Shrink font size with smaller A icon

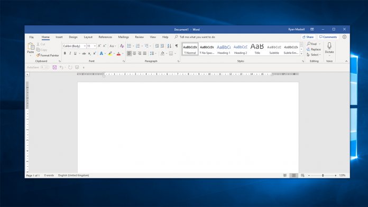point(105,46)
